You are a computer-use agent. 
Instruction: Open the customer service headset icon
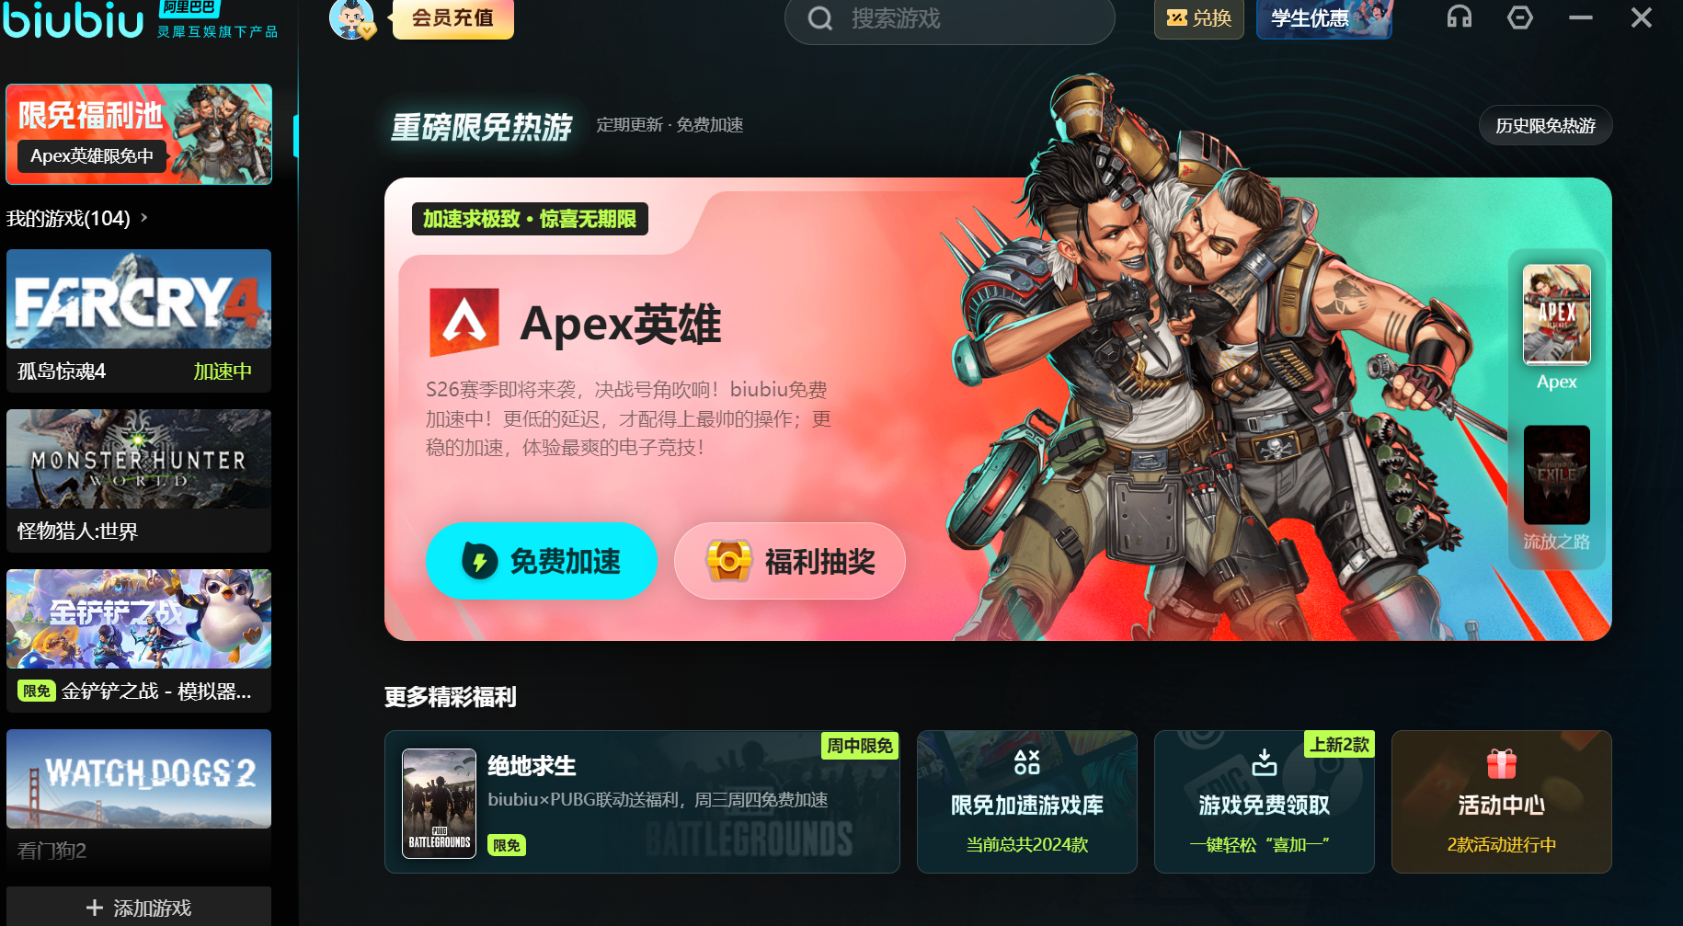[x=1460, y=17]
